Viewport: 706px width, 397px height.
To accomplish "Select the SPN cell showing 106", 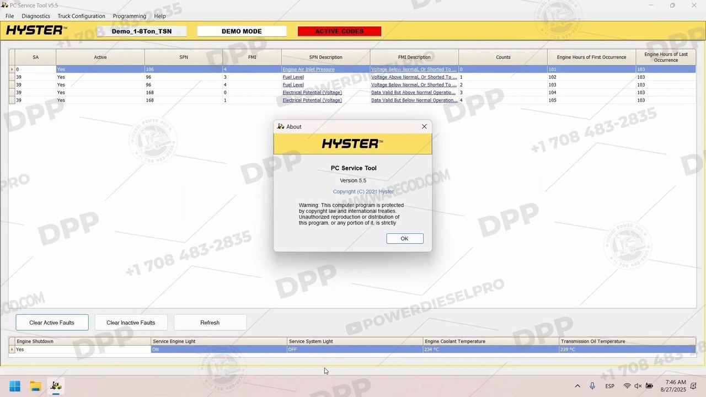I will (184, 69).
